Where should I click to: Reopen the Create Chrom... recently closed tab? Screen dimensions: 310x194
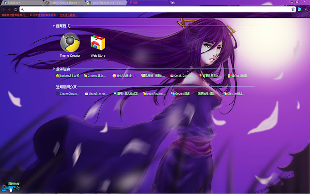tap(67, 93)
